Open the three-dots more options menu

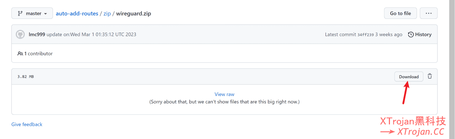pyautogui.click(x=429, y=13)
